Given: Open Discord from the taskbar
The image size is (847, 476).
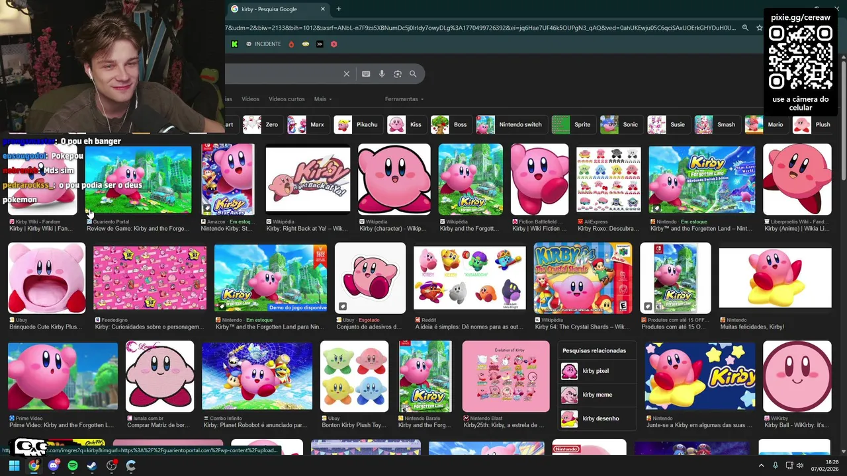Looking at the screenshot, I should (54, 465).
